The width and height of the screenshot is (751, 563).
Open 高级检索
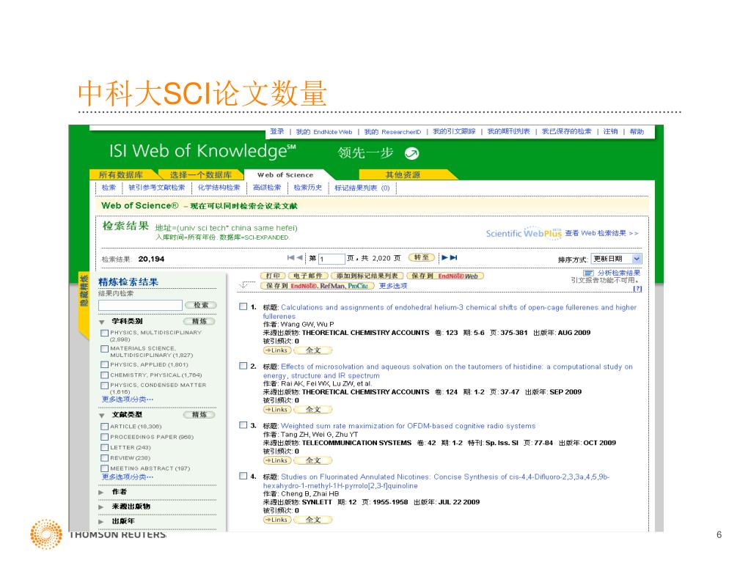(267, 188)
